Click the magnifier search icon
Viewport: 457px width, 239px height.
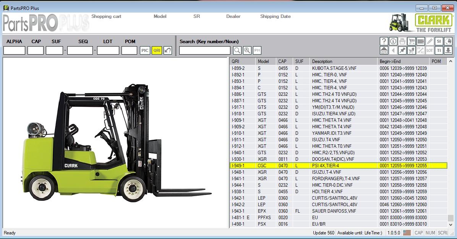[x=237, y=50]
